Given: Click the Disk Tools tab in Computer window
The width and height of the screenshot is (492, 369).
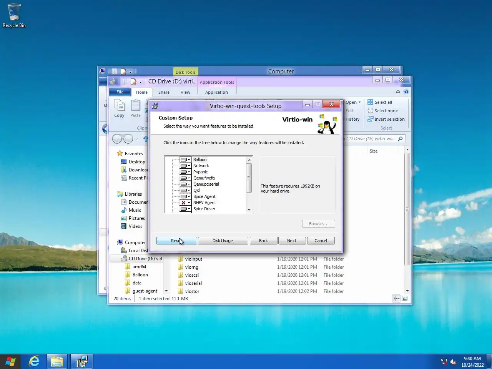Looking at the screenshot, I should [185, 72].
